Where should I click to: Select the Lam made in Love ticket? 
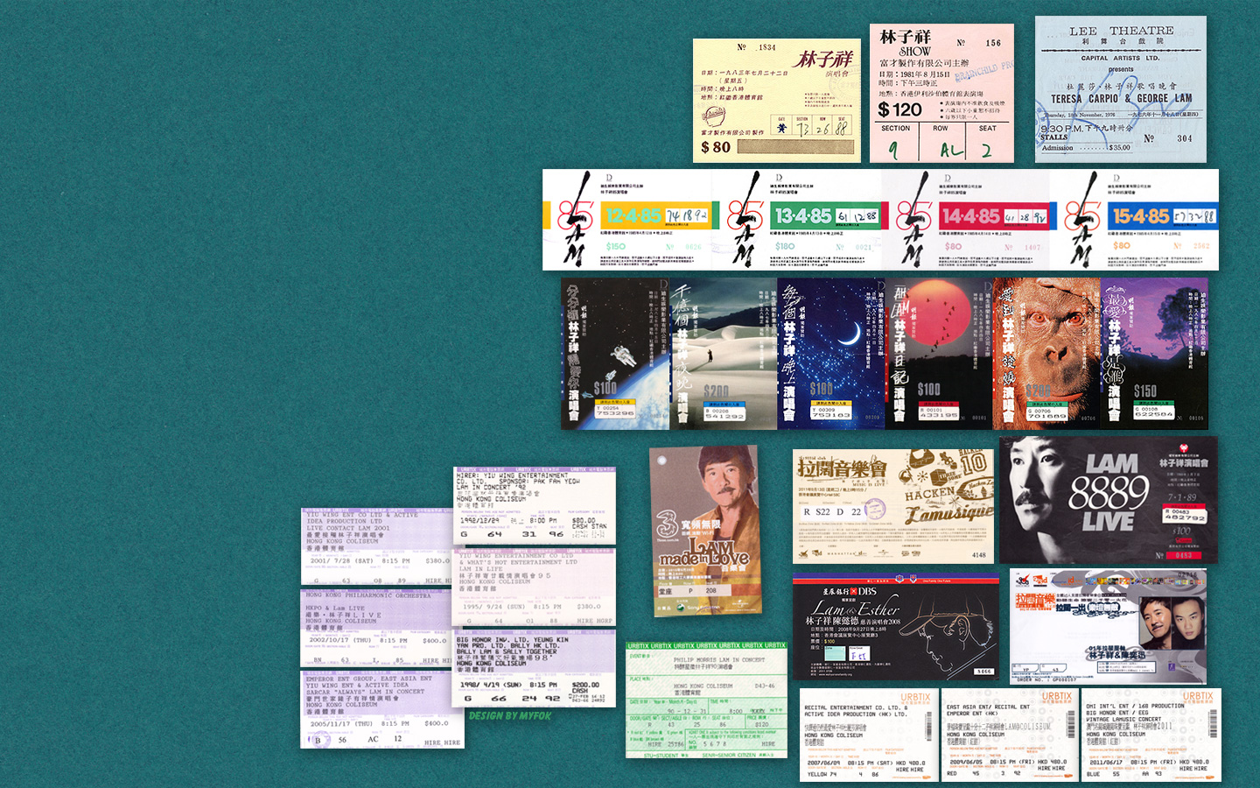(x=705, y=532)
